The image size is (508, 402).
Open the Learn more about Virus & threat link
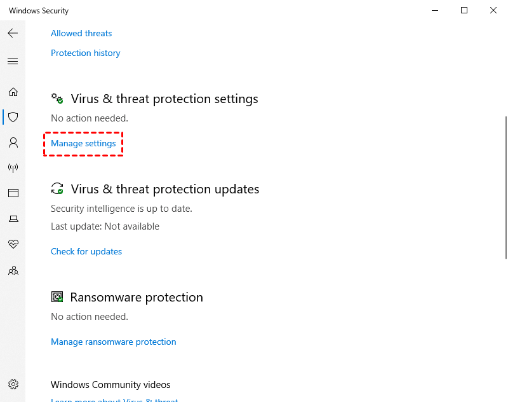(114, 399)
